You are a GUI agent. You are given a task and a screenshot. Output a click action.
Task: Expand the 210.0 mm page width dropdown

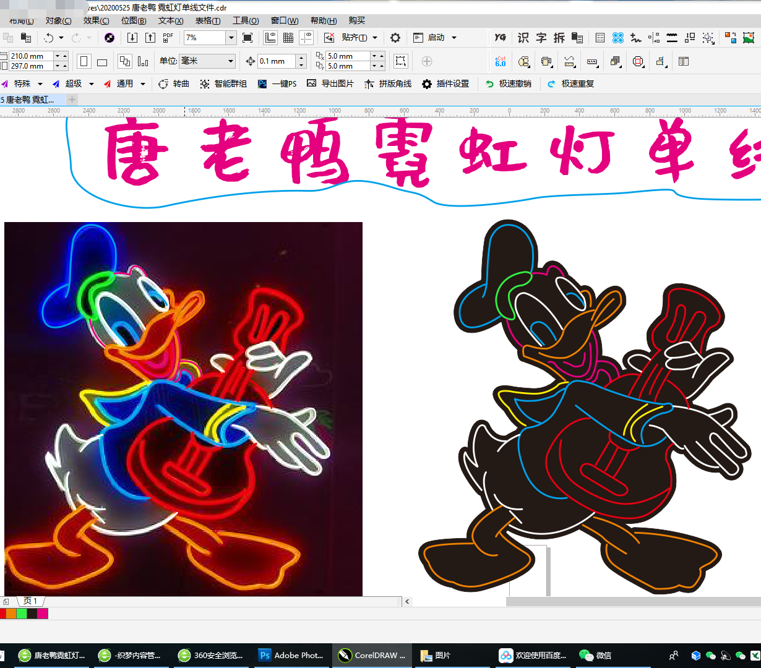58,56
